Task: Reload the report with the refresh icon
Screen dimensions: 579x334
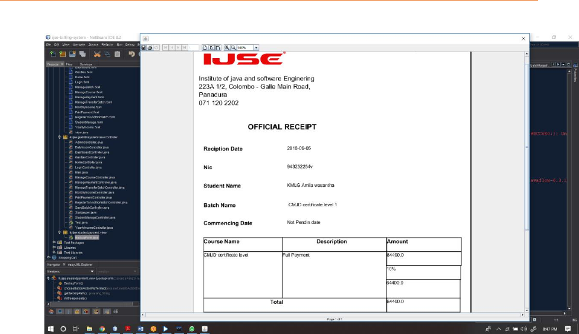Action: pyautogui.click(x=156, y=47)
